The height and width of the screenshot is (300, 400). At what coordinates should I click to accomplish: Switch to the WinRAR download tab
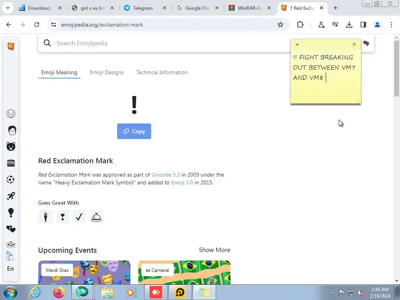point(250,8)
